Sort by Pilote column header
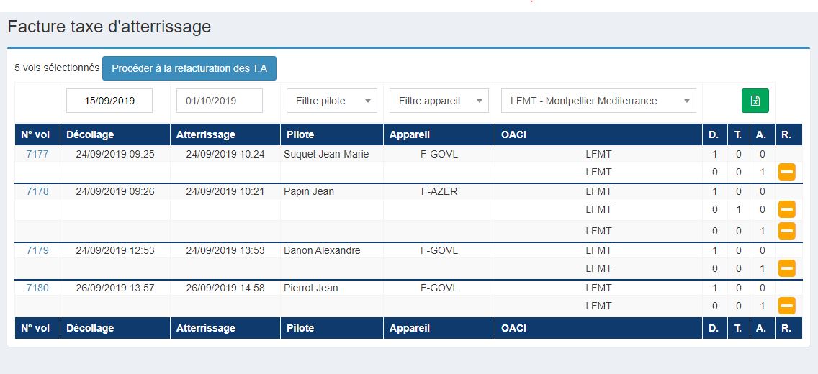The height and width of the screenshot is (374, 818). (x=332, y=134)
